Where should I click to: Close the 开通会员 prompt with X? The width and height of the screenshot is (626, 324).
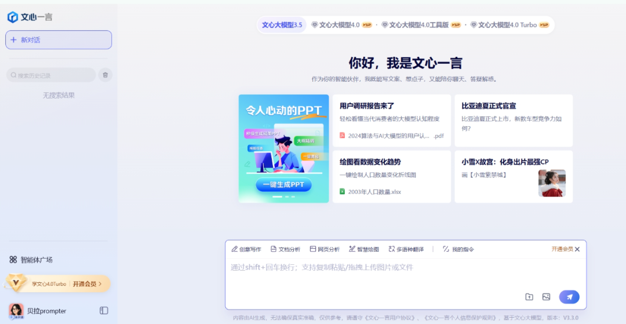577,249
